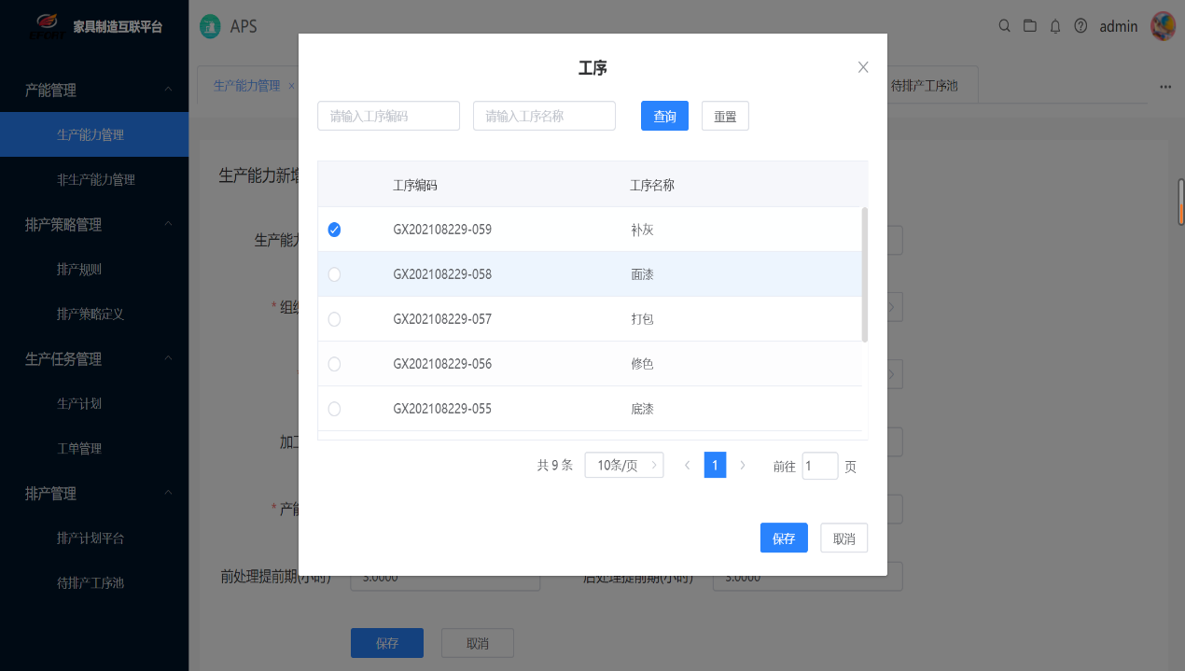Image resolution: width=1185 pixels, height=671 pixels.
Task: Click the help question mark icon
Action: (x=1080, y=26)
